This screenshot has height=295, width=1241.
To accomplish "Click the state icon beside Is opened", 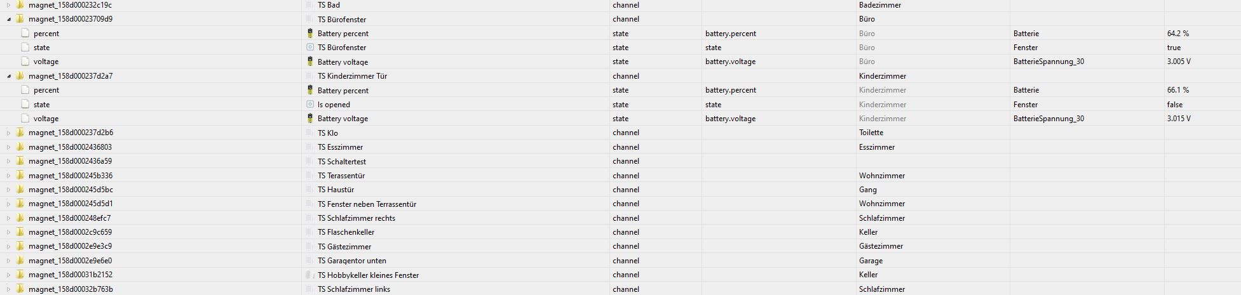I will [310, 104].
